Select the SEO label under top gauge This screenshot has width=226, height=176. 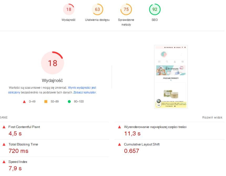(x=155, y=20)
